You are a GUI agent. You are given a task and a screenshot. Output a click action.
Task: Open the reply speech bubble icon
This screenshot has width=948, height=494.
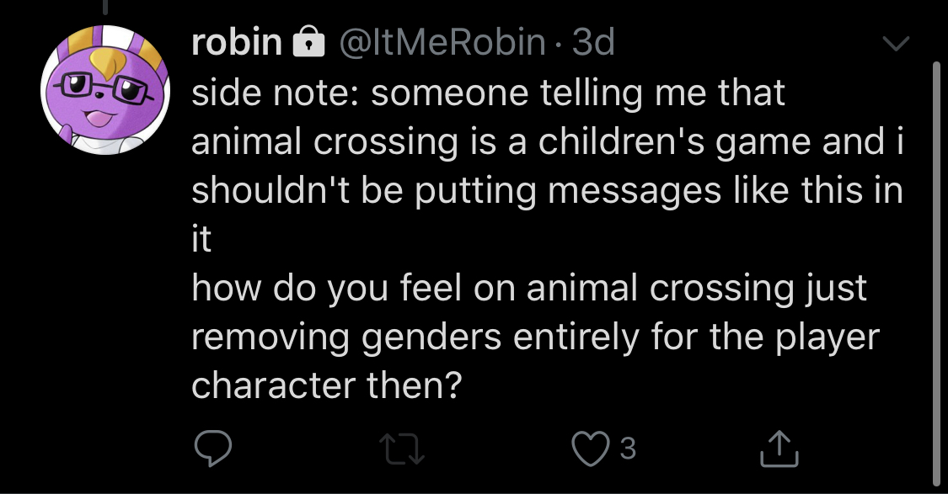[x=213, y=449]
